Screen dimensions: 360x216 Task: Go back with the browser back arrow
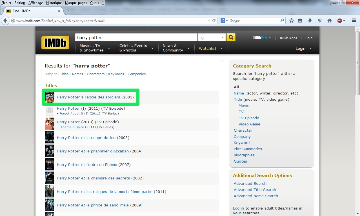pyautogui.click(x=5, y=21)
